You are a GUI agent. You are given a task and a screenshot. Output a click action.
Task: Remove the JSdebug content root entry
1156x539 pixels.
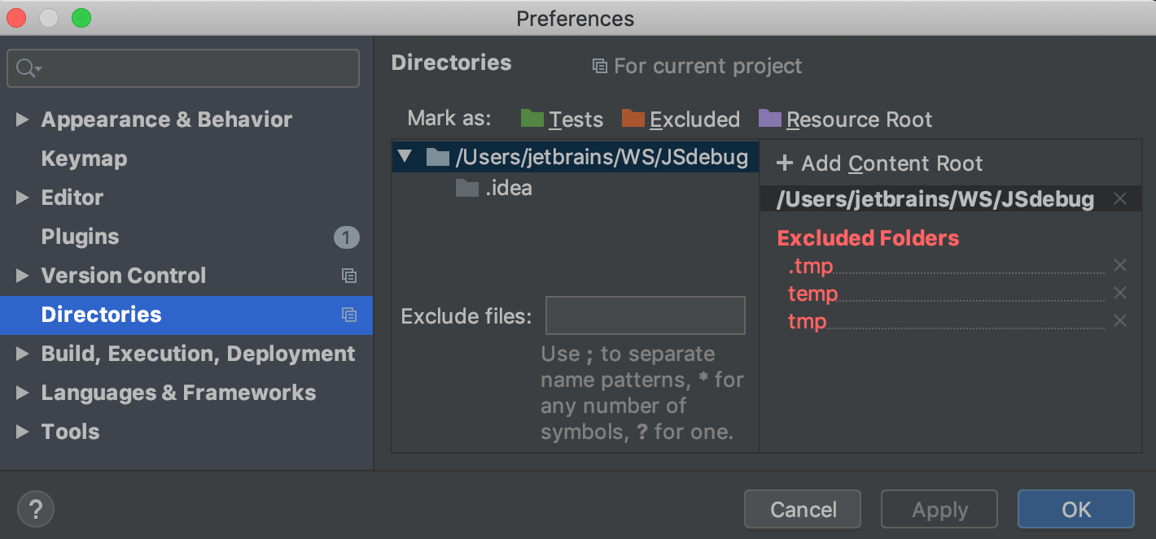click(1120, 199)
